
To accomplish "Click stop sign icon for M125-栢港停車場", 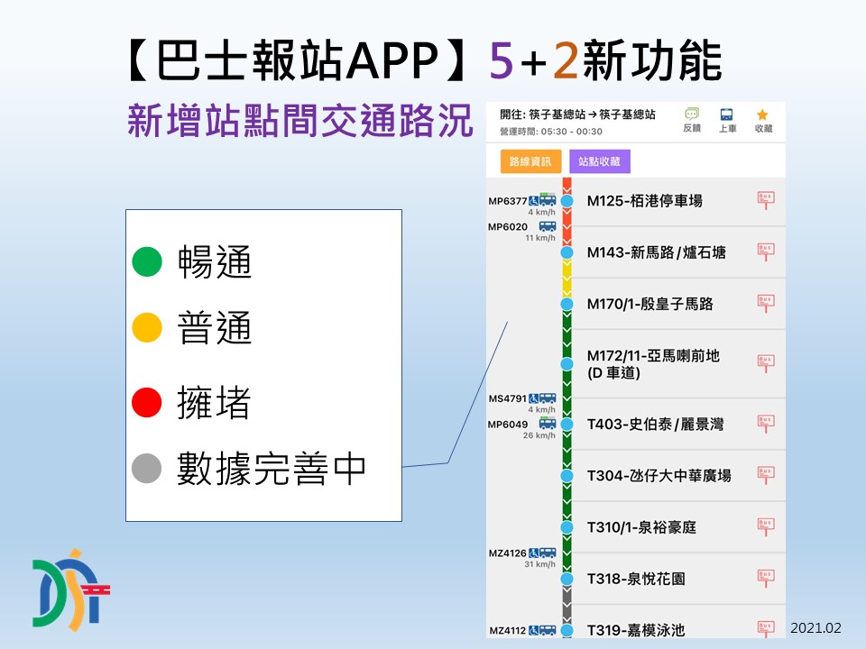I will [765, 200].
